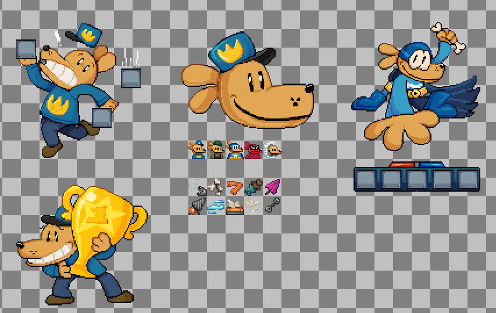Click the crossed bones item icon

pyautogui.click(x=216, y=187)
